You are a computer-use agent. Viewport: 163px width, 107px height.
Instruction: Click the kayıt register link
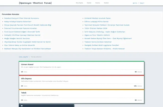pos(142,3)
